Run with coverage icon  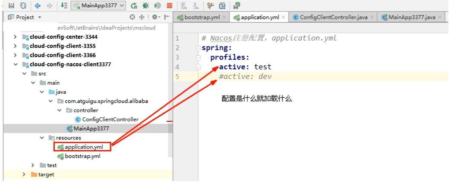pyautogui.click(x=158, y=5)
